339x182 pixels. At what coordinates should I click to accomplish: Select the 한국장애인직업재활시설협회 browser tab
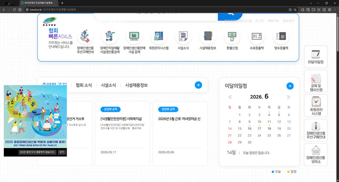(x=39, y=3)
